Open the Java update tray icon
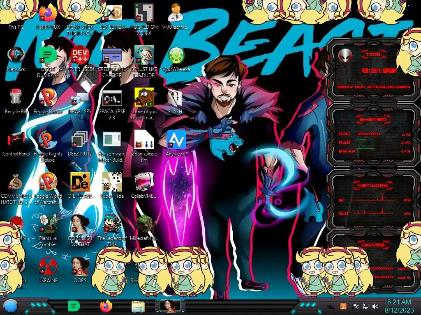421x315 pixels. pos(343,306)
